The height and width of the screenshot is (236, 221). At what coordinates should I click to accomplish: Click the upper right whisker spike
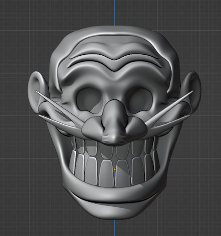170,107
